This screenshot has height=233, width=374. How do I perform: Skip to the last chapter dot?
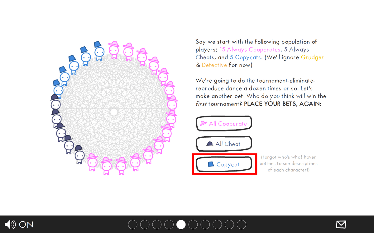coord(241,224)
